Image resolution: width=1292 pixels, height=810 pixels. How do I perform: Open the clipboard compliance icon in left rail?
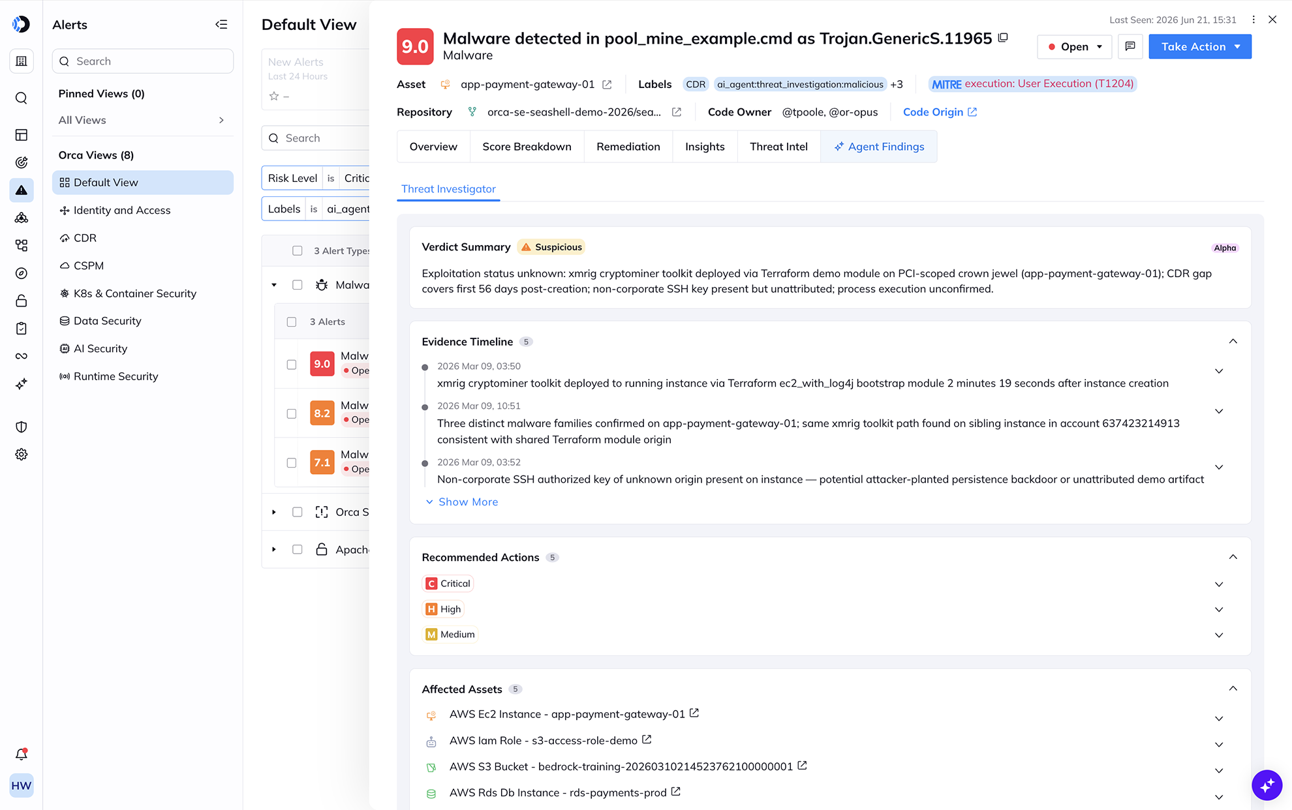coord(21,329)
